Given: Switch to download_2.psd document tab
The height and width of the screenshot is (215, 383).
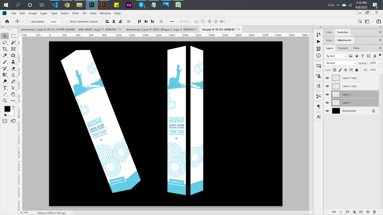Looking at the screenshot, I should [160, 29].
